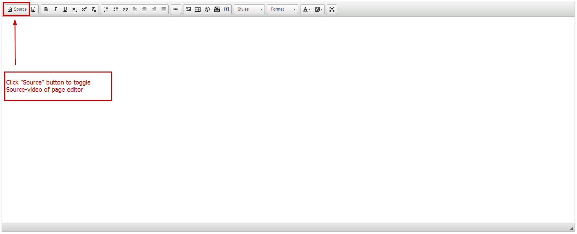The image size is (577, 234).
Task: Click the Remove Format icon
Action: (x=94, y=9)
